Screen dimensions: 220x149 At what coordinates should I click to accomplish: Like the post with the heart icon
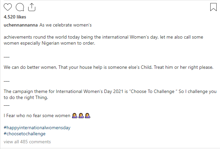point(8,7)
